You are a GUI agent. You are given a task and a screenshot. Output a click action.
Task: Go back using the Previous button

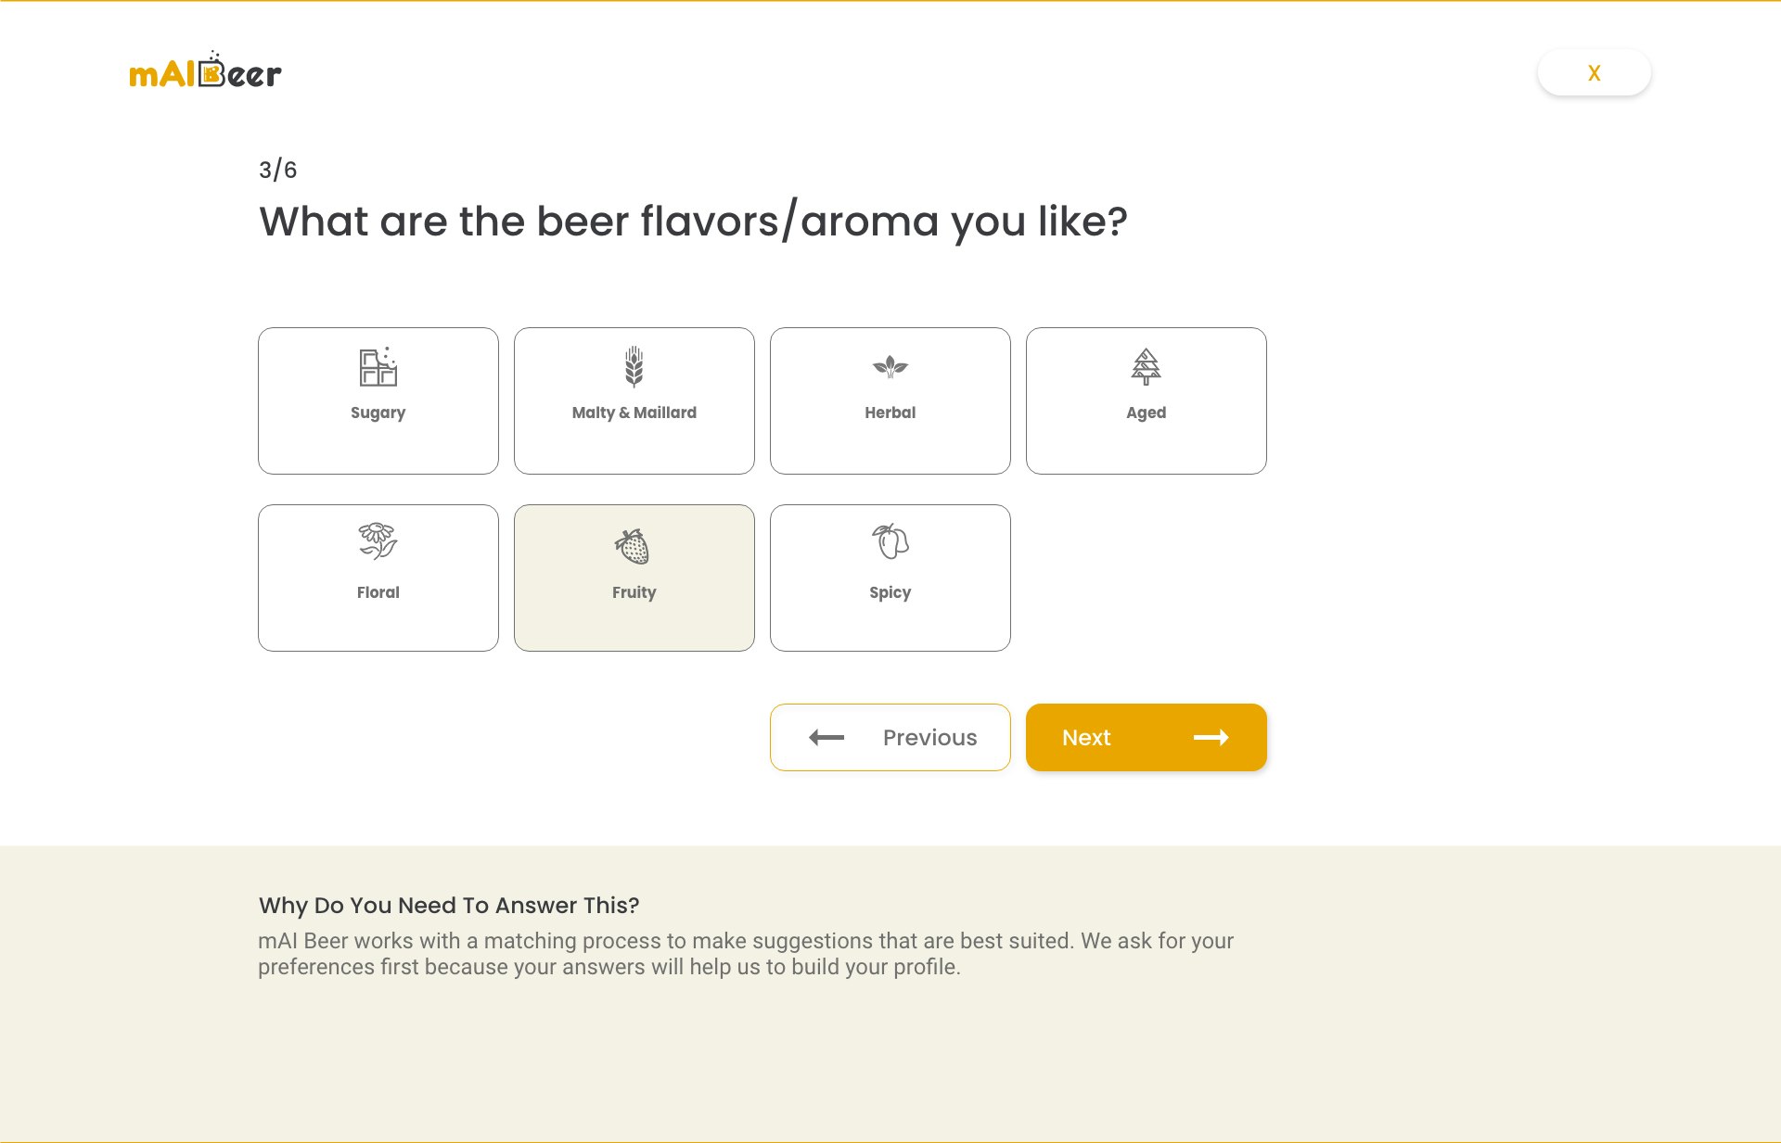tap(890, 737)
